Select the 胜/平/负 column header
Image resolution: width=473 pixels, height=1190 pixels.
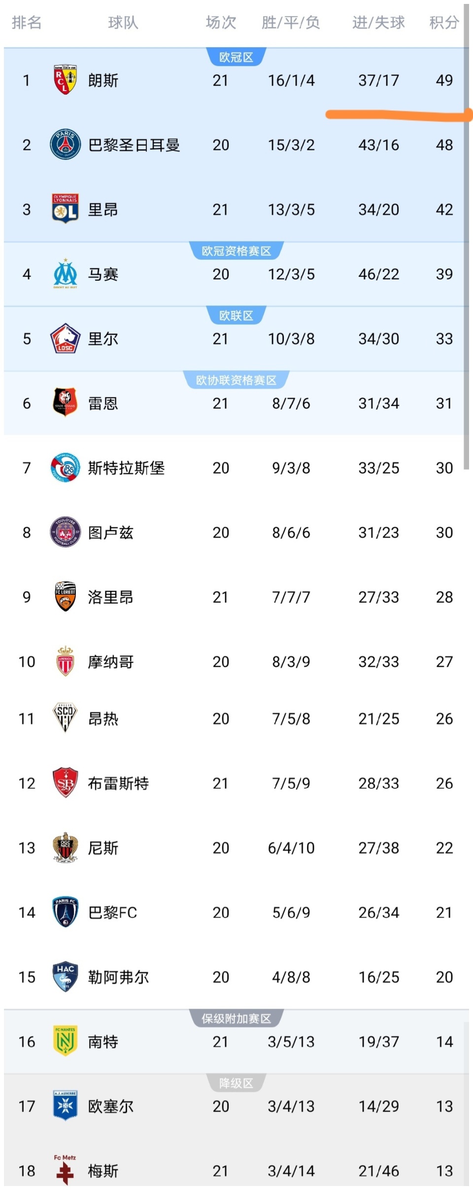(x=291, y=22)
